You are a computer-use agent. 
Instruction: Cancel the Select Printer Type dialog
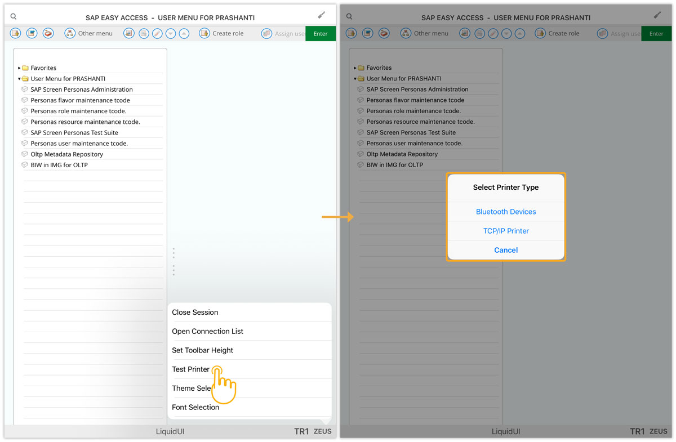pos(506,250)
